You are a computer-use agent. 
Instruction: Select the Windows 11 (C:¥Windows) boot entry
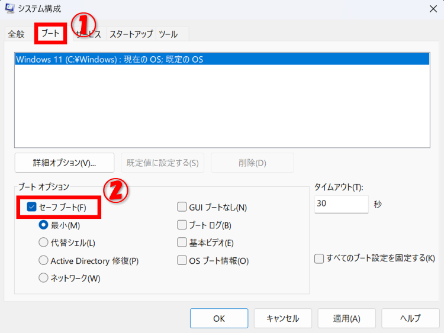(x=222, y=59)
